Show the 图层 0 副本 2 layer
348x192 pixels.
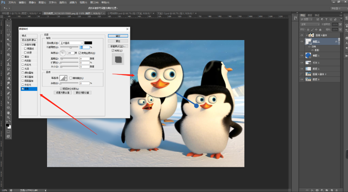(302, 74)
